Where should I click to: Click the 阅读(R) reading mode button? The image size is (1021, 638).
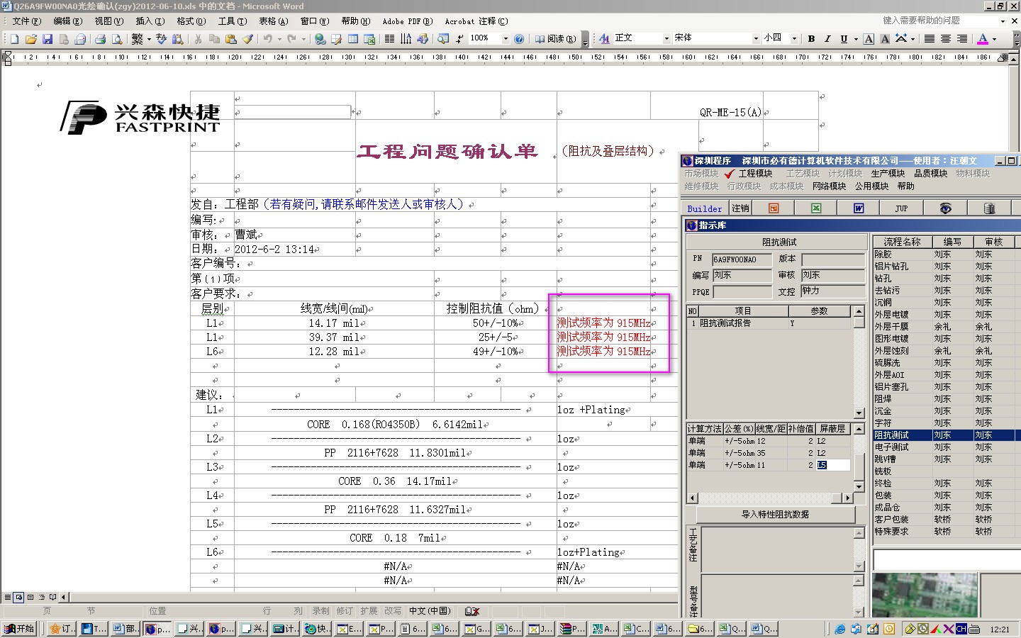[555, 39]
